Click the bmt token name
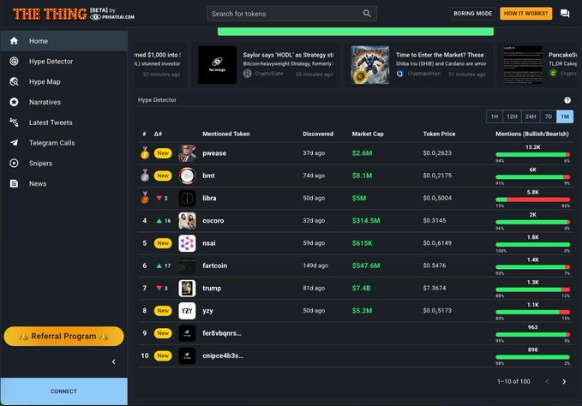The width and height of the screenshot is (582, 406). point(208,176)
